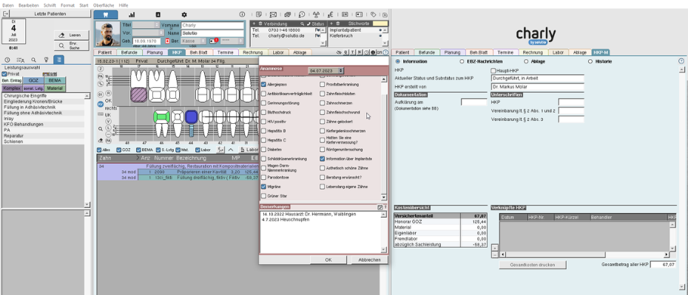
Task: Select the magnifier tab icon in left sidebar
Action: [x=33, y=60]
